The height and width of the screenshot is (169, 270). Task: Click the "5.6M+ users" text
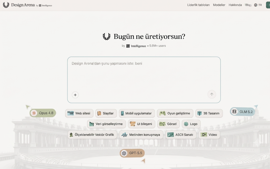pos(158,46)
